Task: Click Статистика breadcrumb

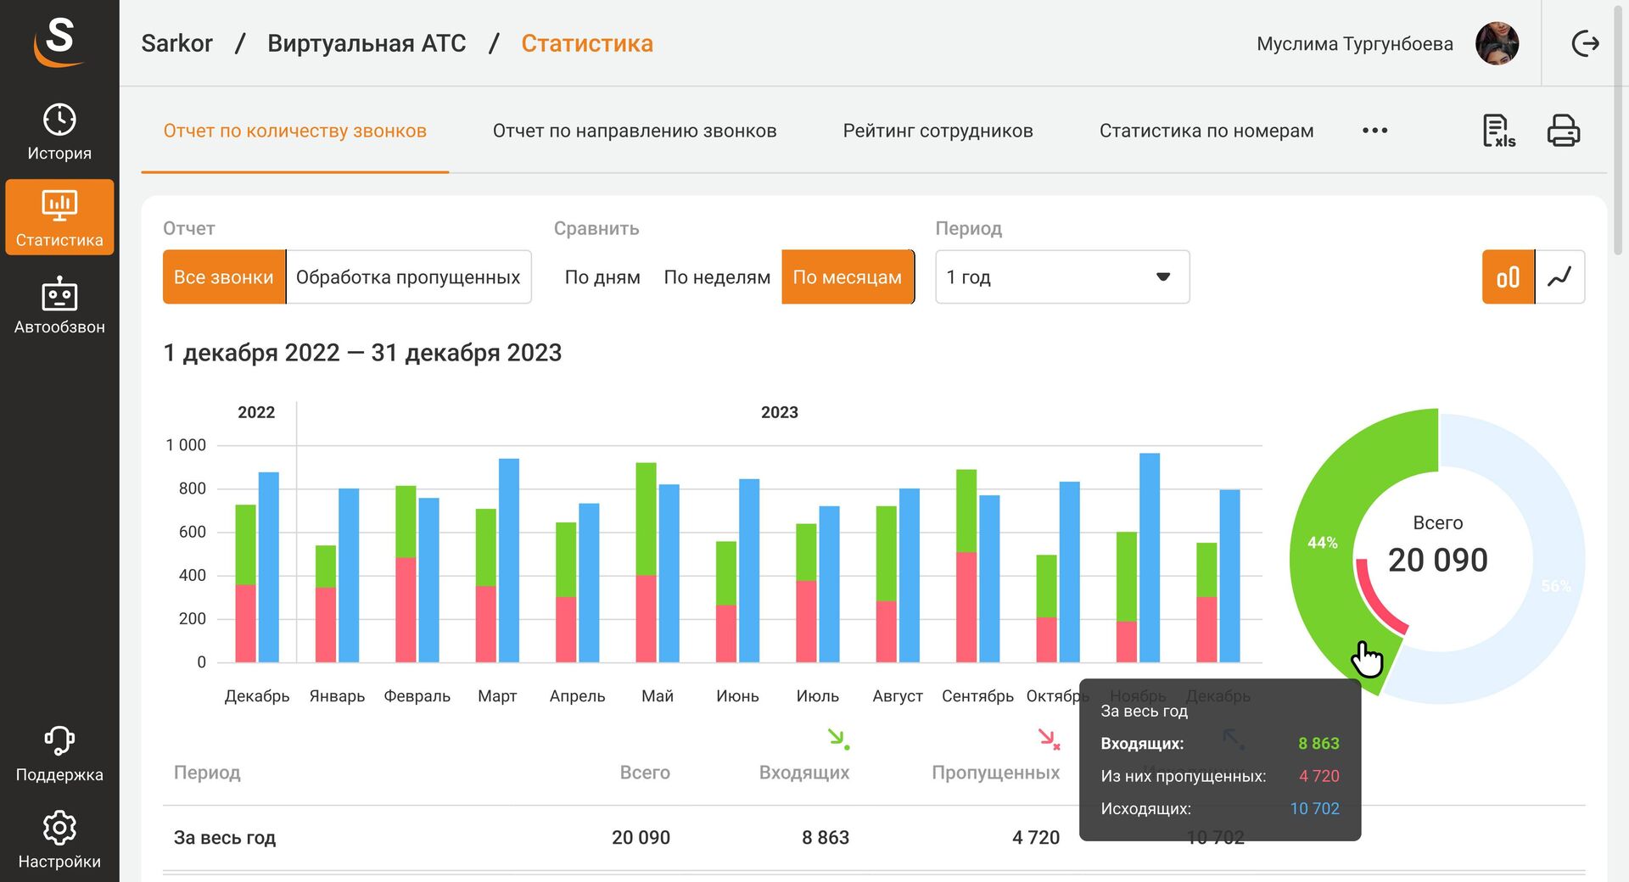Action: [x=587, y=43]
